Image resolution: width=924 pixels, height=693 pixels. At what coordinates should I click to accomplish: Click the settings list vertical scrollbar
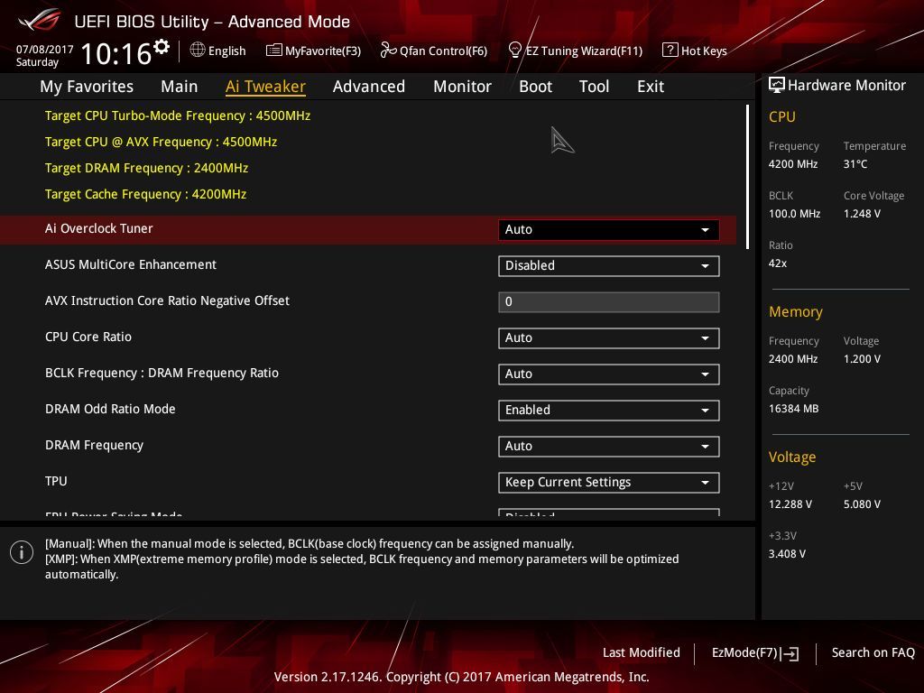pos(747,177)
